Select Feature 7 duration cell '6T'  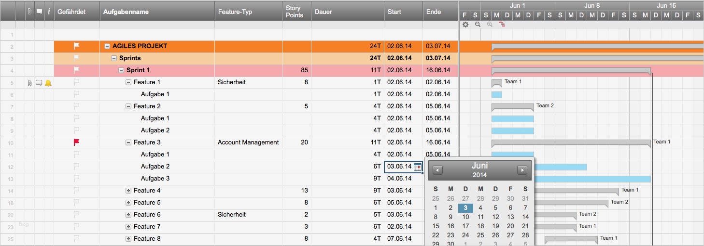tap(348, 227)
